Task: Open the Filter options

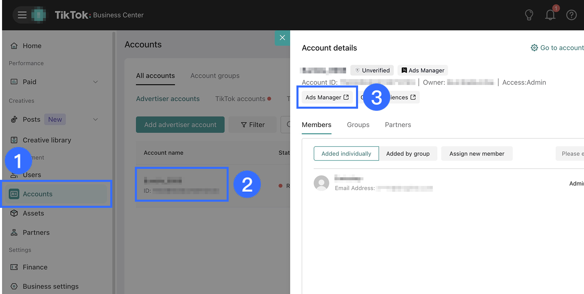Action: point(253,125)
